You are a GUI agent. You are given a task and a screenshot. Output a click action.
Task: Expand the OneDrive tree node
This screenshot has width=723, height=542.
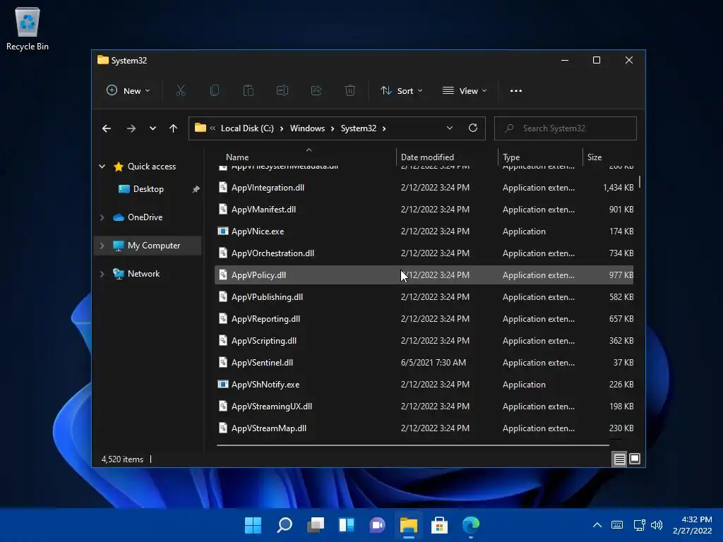click(x=102, y=217)
